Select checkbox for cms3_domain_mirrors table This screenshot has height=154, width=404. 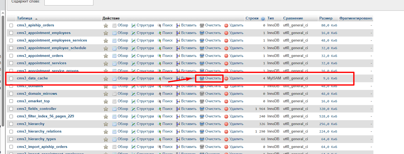point(11,94)
